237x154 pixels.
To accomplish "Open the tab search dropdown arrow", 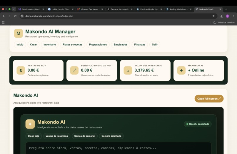I will (14, 9).
